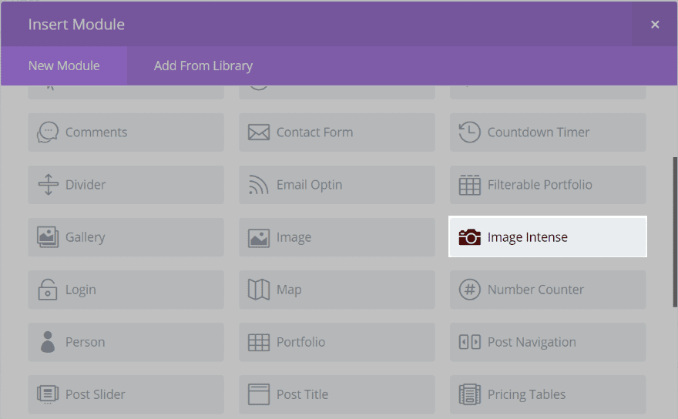Click the Map module icon
678x419 pixels.
pos(259,290)
